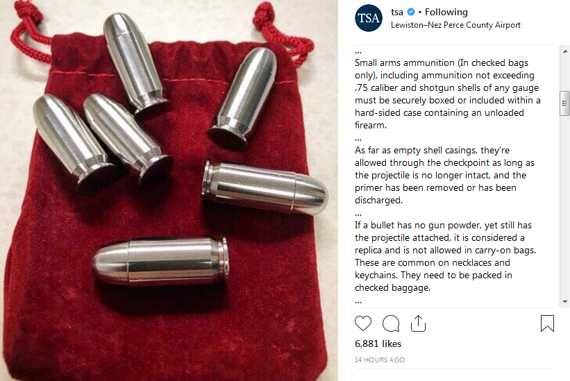
Task: Click the caption scrollbar up arrow
Action: pyautogui.click(x=565, y=51)
